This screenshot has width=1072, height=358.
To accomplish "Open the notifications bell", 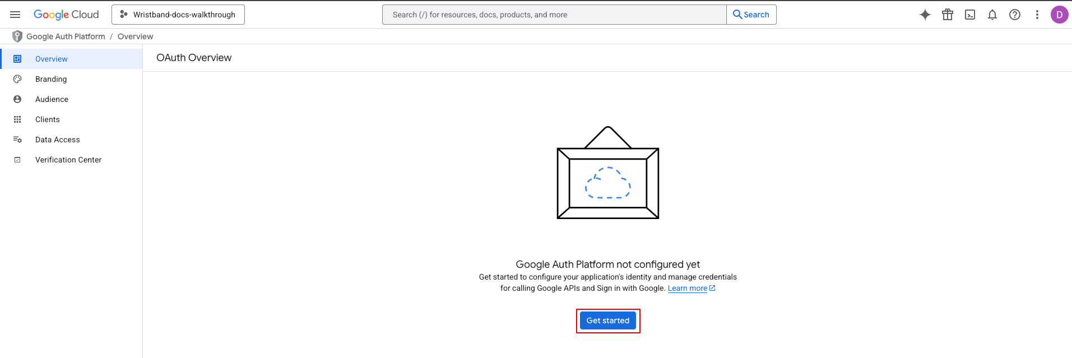I will tap(992, 15).
